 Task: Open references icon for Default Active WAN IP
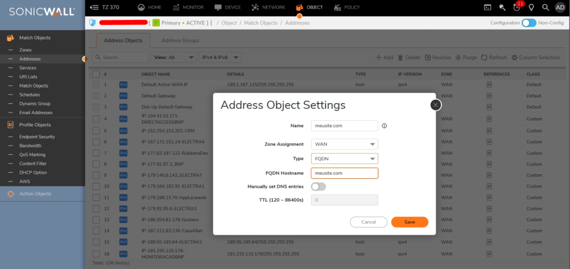(x=489, y=84)
